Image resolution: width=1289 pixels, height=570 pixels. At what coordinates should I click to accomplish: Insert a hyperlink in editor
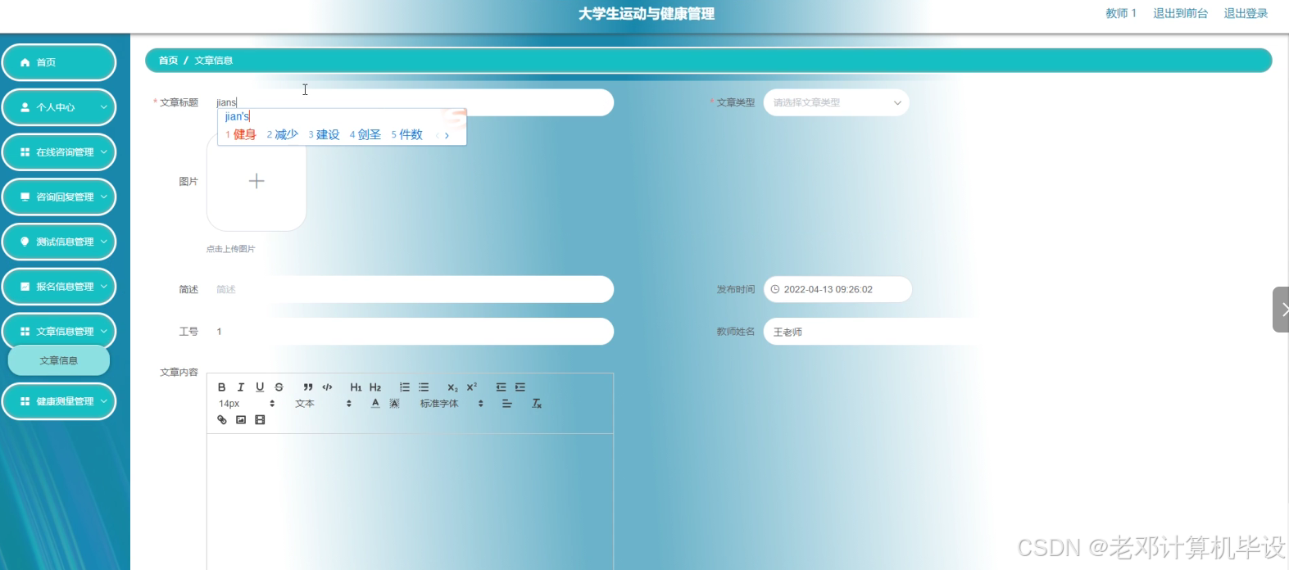click(221, 420)
